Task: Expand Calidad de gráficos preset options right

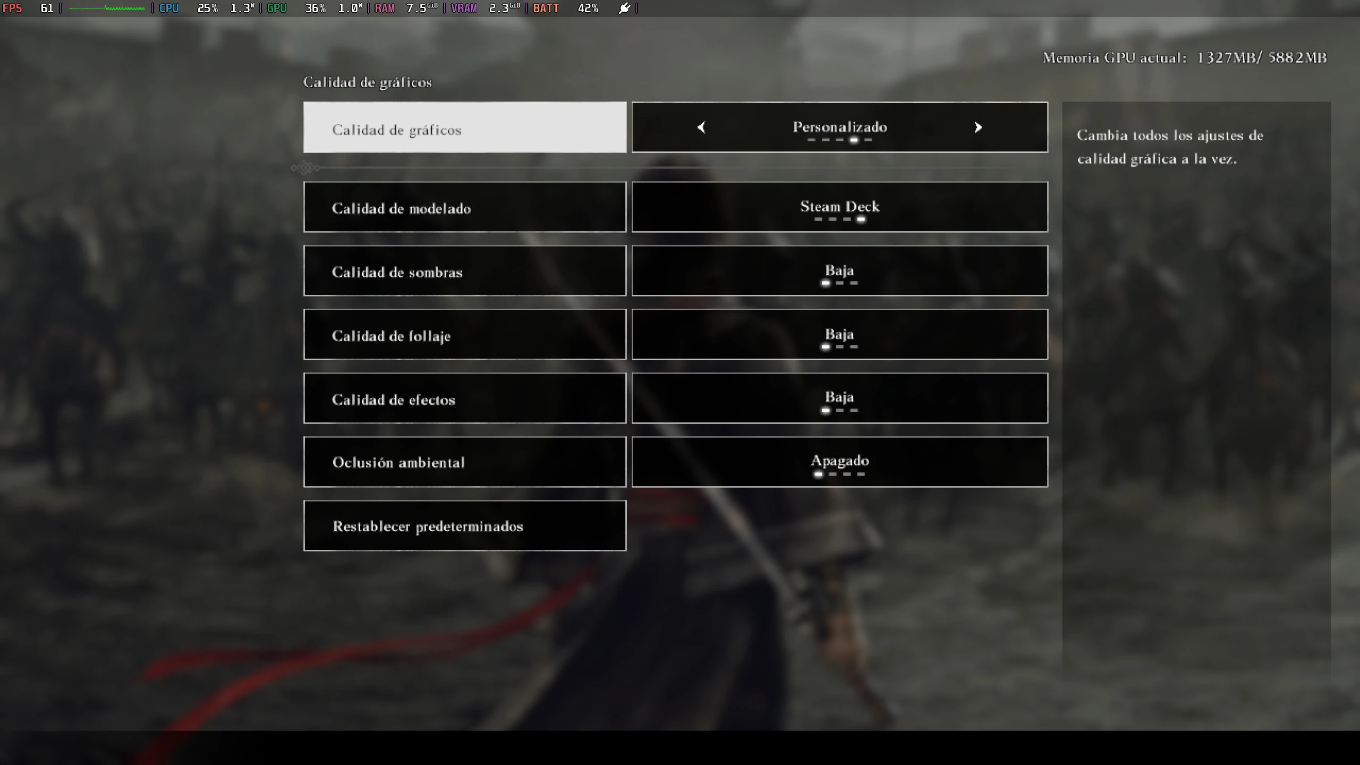Action: coord(977,126)
